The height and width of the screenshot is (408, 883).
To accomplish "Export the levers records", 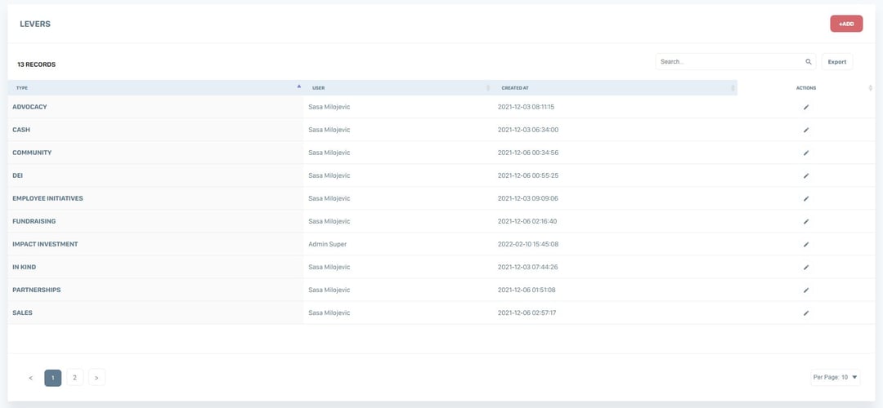I will (836, 62).
